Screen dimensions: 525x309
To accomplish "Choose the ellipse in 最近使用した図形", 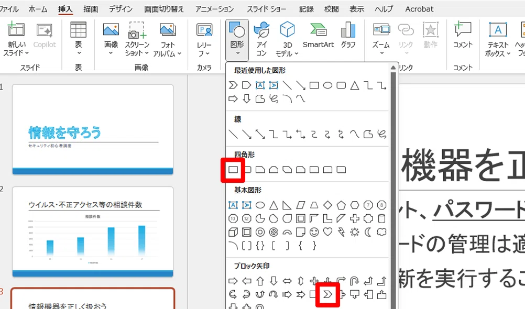I will click(x=327, y=85).
